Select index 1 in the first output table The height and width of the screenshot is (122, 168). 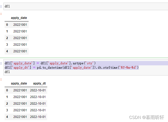7,31
